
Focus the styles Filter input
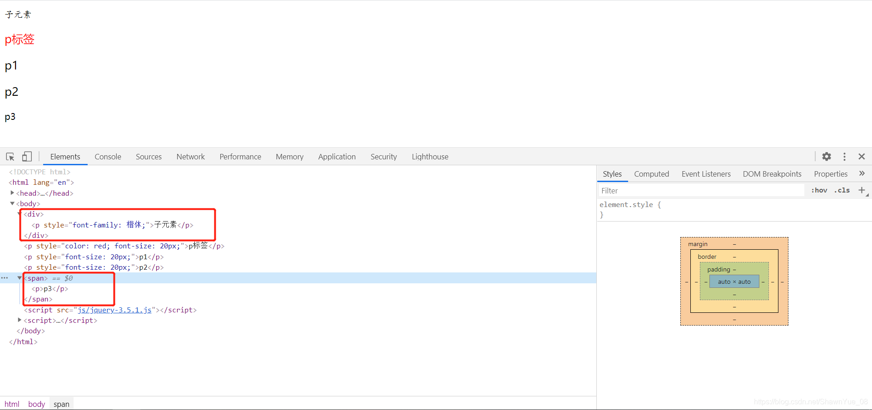(x=702, y=191)
